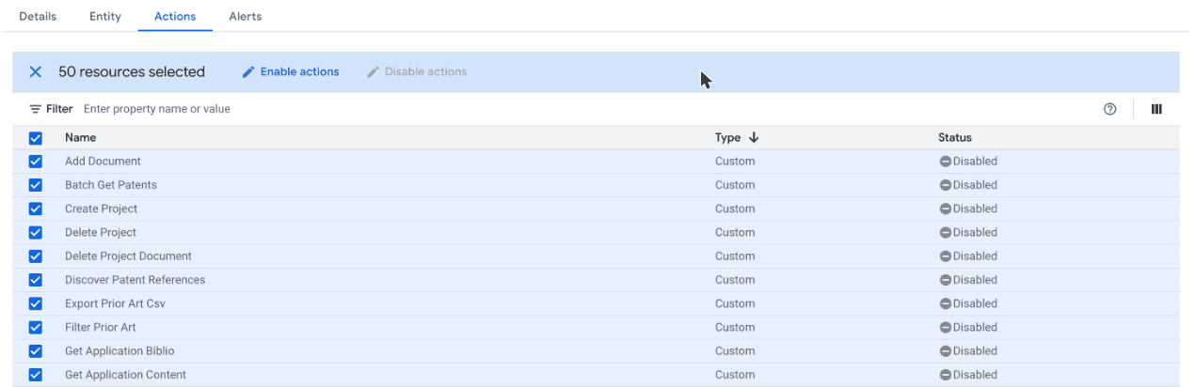Click the Disabled status icon for Delete Project
The height and width of the screenshot is (387, 1195).
(946, 233)
